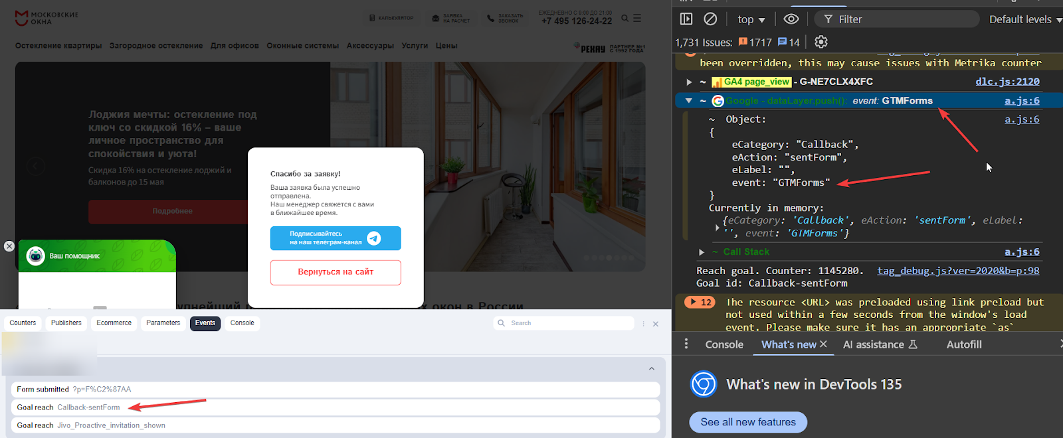Open Default levels dropdown
This screenshot has width=1063, height=438.
pyautogui.click(x=1025, y=20)
